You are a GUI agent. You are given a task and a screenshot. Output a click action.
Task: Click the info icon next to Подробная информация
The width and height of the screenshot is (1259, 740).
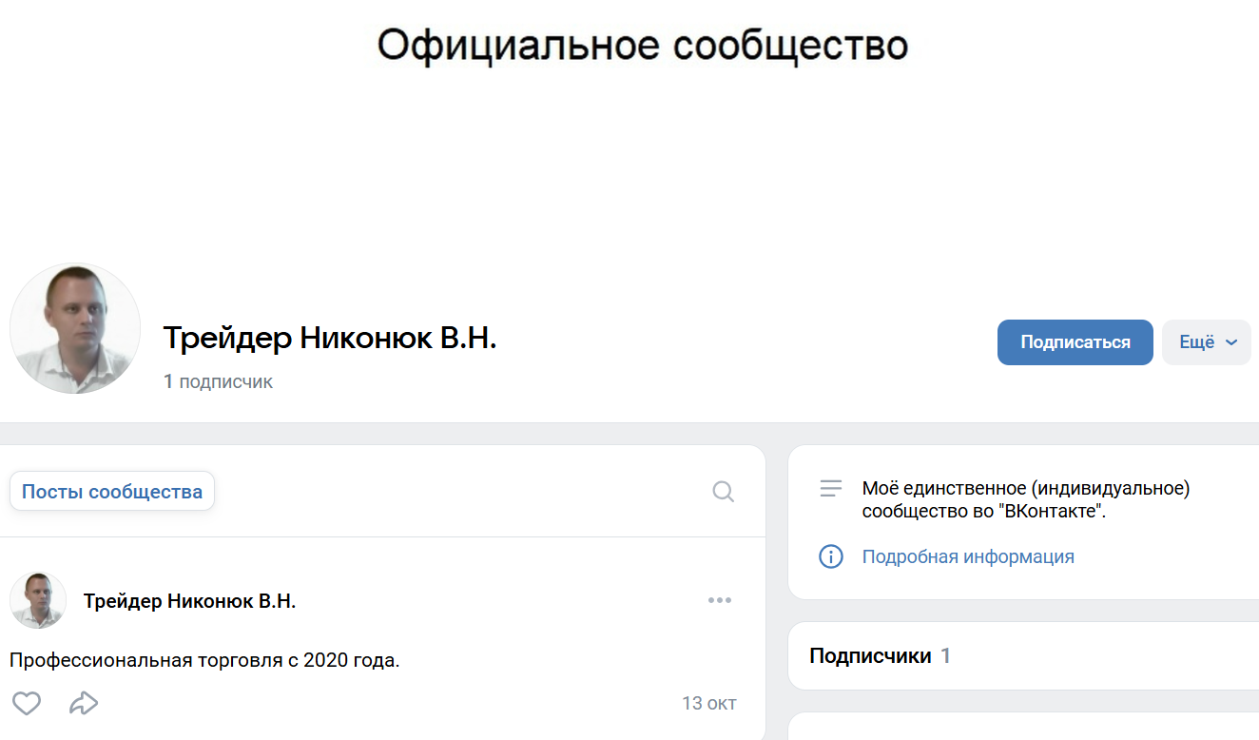tap(831, 556)
